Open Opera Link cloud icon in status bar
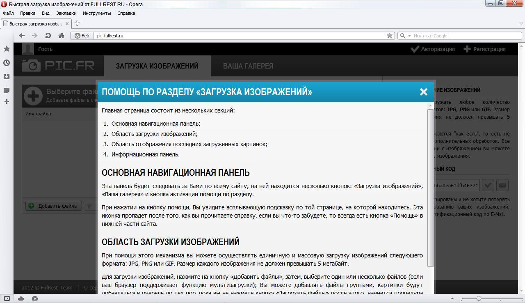Viewport: 525px width, 303px height. click(21, 298)
